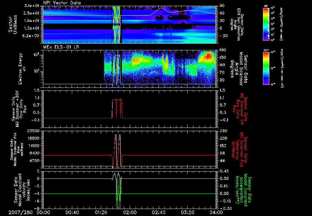The image size is (312, 216).
Task: Click the '01:20' time axis tick label
Action: 101,212
